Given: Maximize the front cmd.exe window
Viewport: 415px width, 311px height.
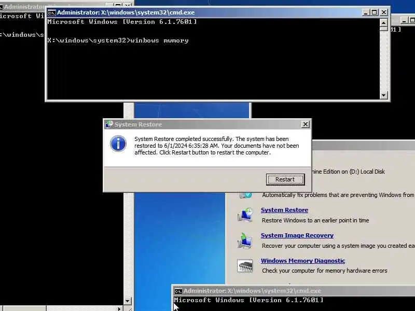Looking at the screenshot, I should [x=374, y=12].
